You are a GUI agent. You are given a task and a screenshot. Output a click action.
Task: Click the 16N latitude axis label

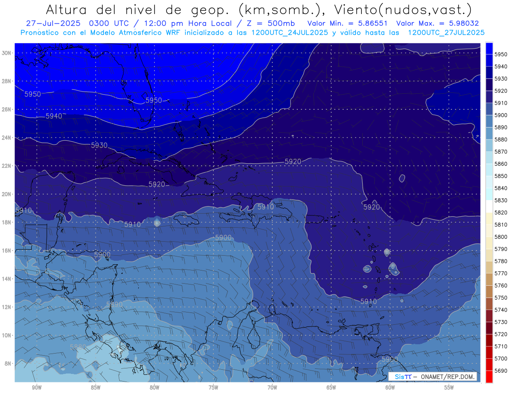pos(6,250)
